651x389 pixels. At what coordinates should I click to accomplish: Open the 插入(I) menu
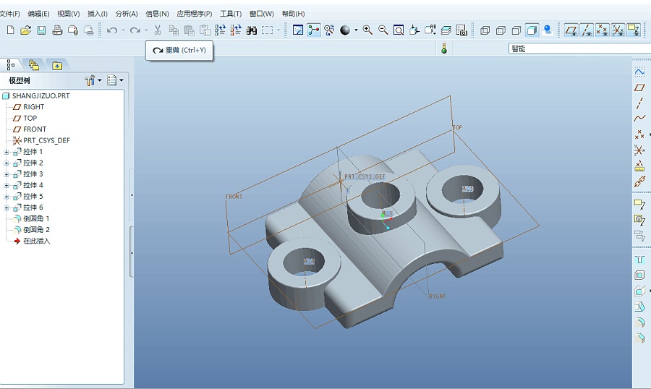tap(97, 14)
